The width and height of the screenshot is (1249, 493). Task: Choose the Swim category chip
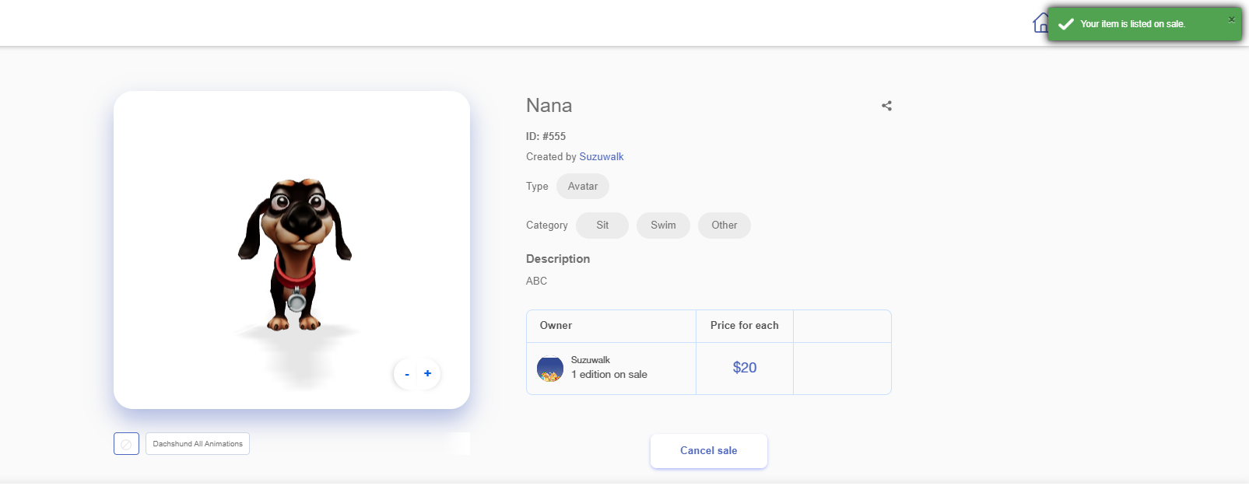(x=663, y=226)
